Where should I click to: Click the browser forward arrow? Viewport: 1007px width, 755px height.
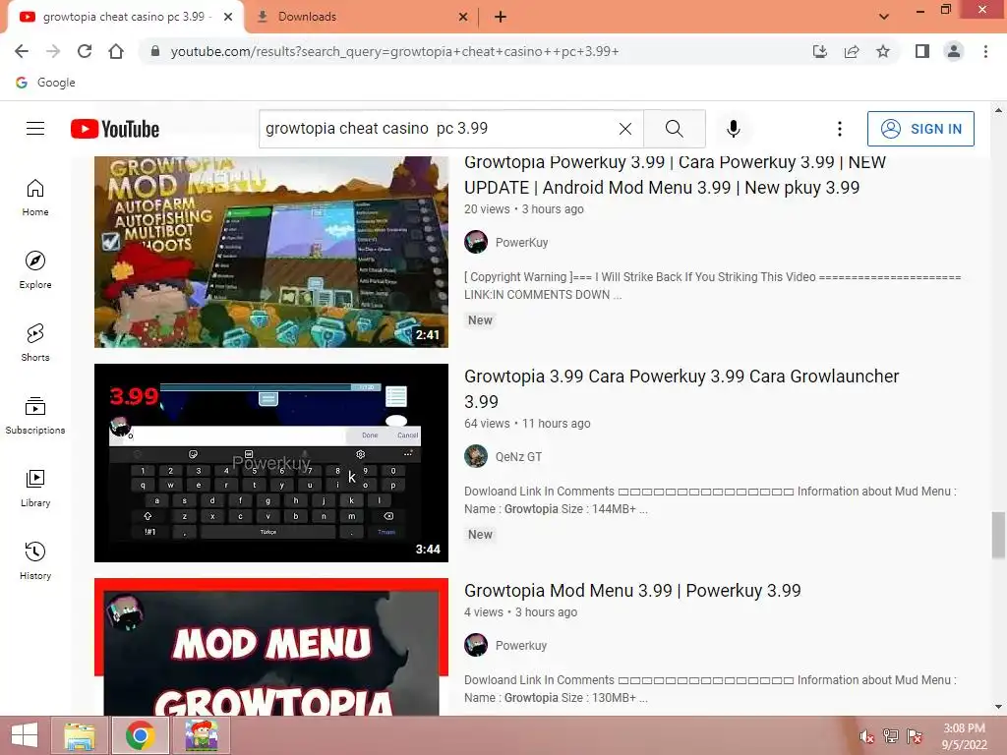pyautogui.click(x=53, y=51)
